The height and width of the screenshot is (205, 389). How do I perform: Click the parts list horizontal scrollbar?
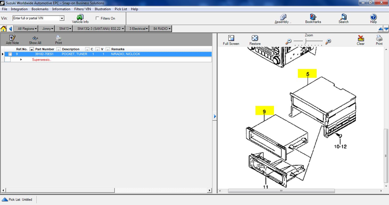(60, 190)
